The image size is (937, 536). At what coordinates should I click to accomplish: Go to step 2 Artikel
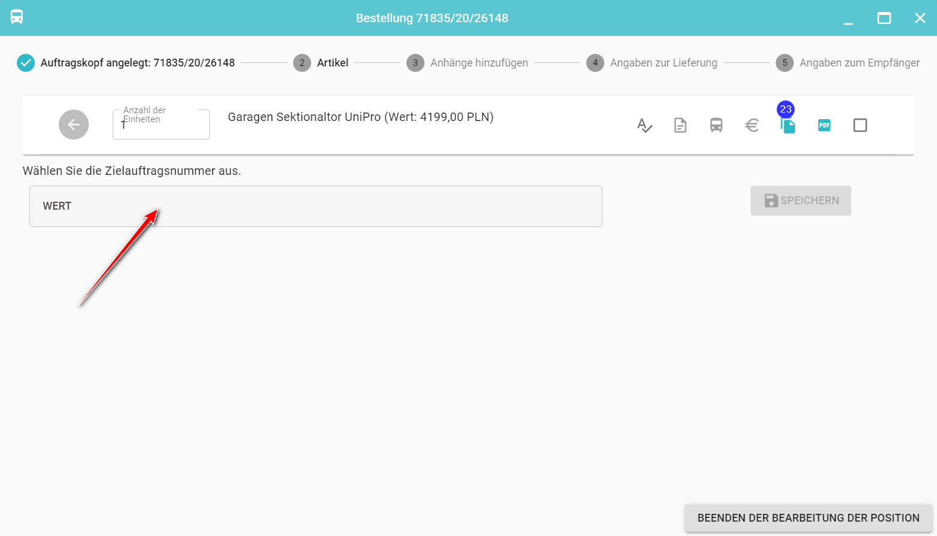pos(321,63)
